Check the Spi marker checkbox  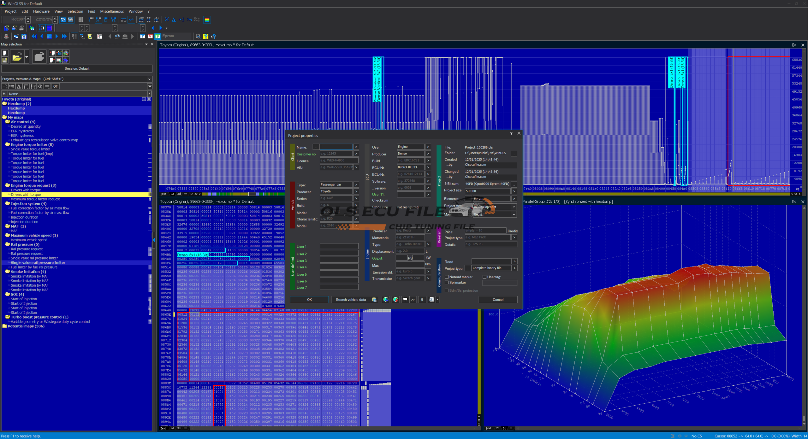pyautogui.click(x=447, y=283)
